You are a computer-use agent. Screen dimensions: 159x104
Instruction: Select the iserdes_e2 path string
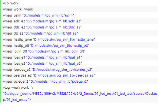62,69
